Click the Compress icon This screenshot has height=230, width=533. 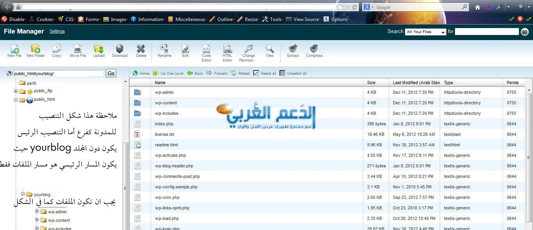click(x=314, y=49)
